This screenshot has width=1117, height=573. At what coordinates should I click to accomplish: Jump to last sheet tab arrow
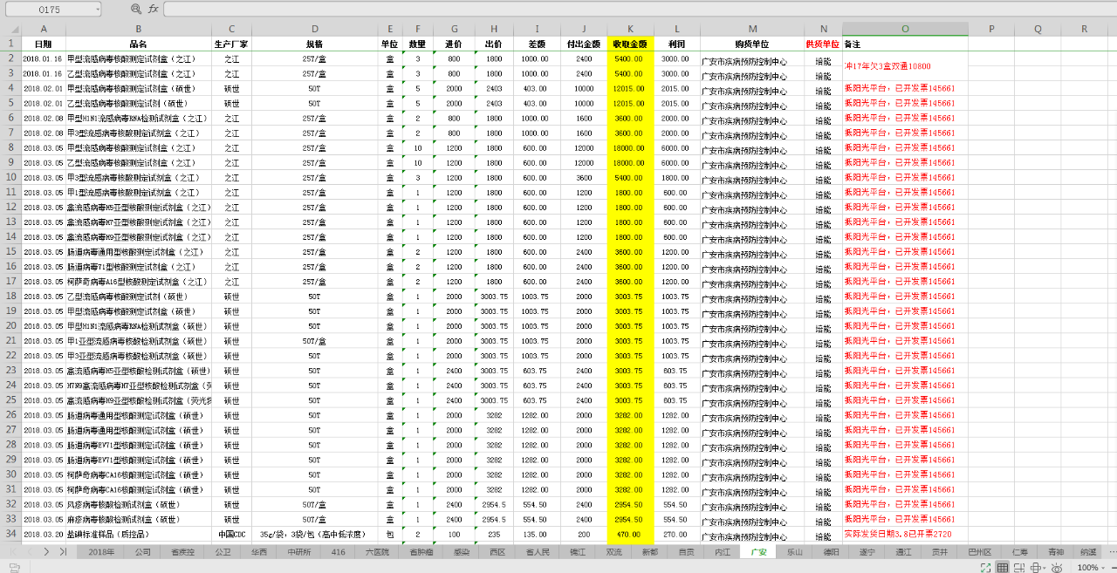[x=63, y=552]
